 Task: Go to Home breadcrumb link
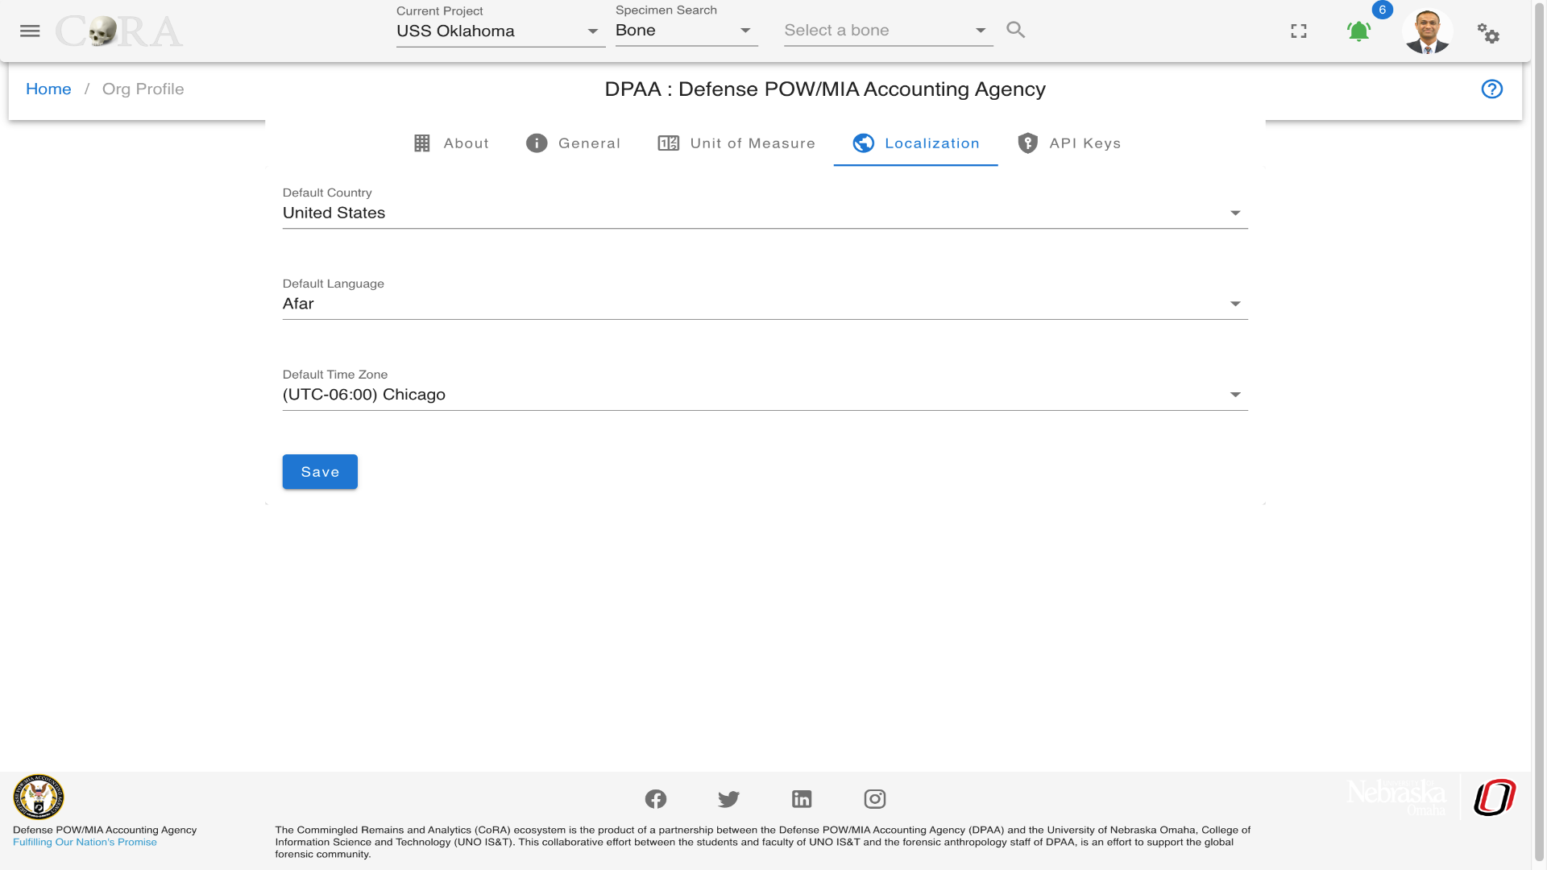click(x=48, y=89)
